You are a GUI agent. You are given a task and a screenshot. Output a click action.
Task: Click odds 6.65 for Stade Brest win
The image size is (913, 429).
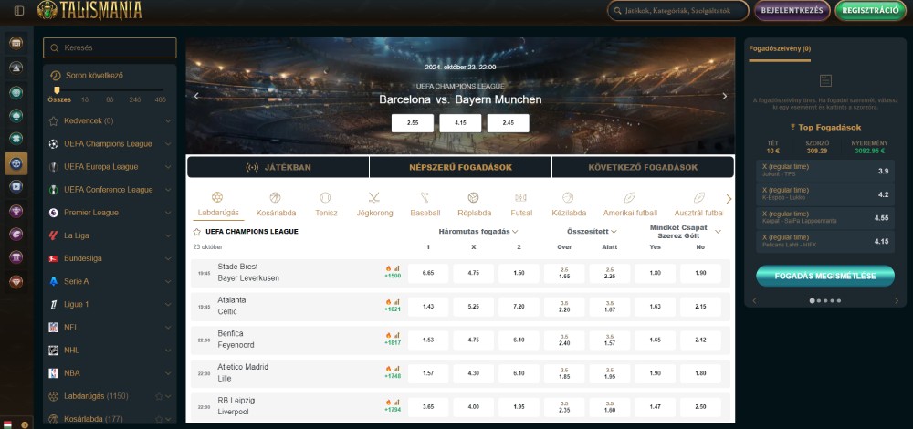click(428, 274)
